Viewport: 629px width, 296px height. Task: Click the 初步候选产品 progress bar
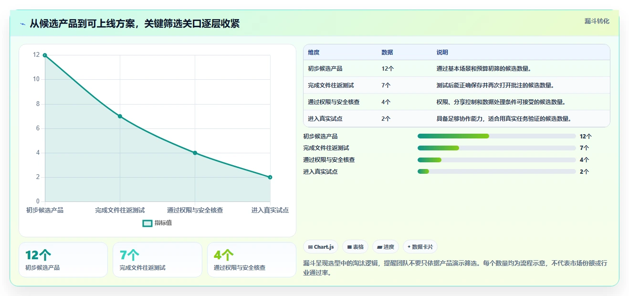496,136
